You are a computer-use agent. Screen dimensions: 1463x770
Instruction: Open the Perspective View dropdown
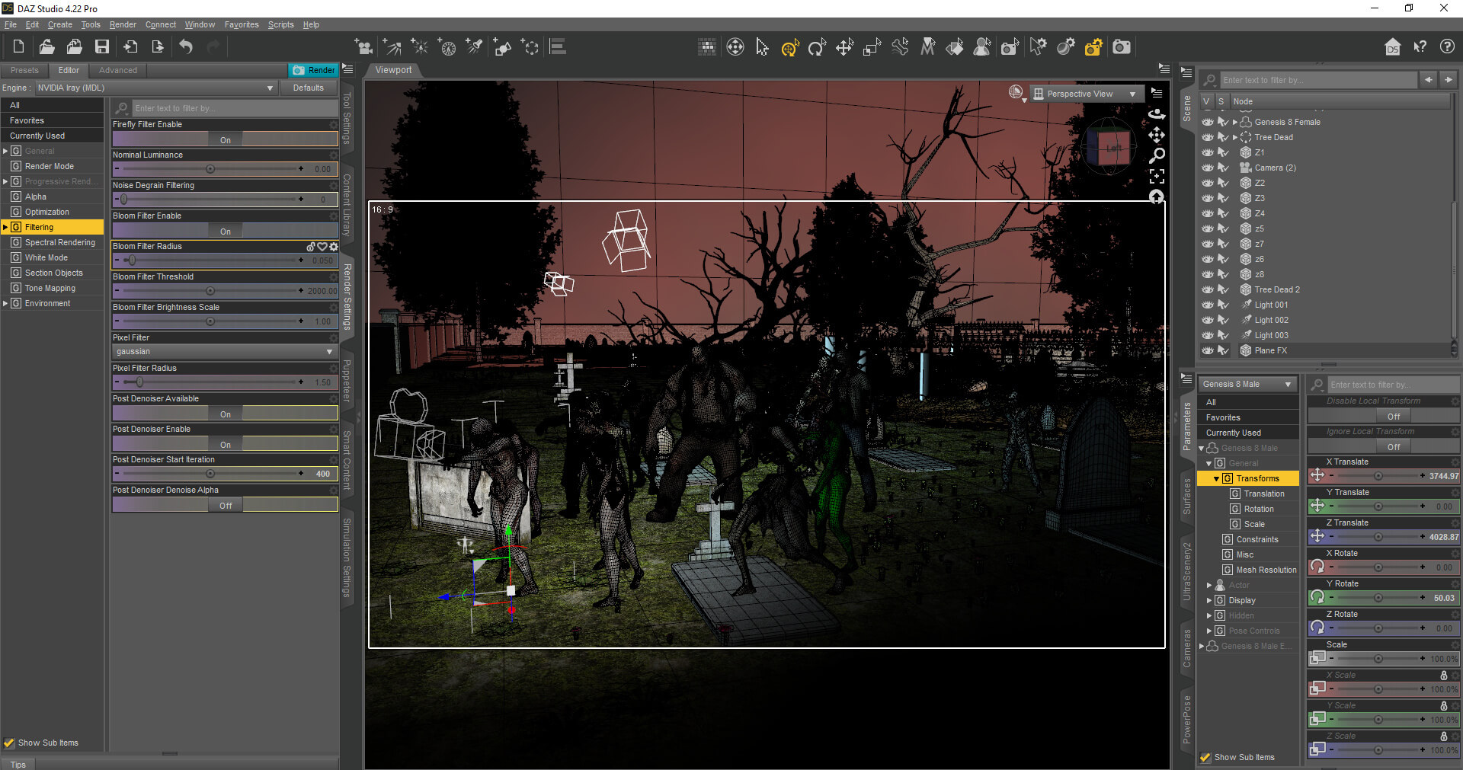pyautogui.click(x=1087, y=94)
